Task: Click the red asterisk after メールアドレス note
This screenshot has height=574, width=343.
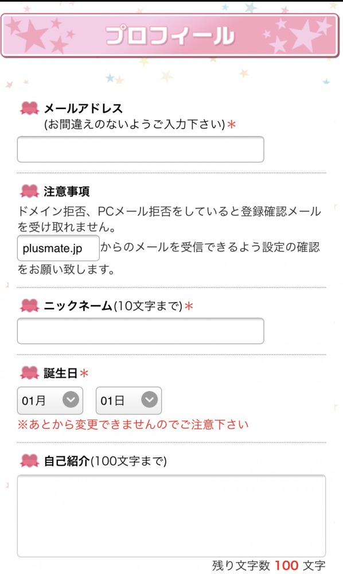Action: point(231,125)
